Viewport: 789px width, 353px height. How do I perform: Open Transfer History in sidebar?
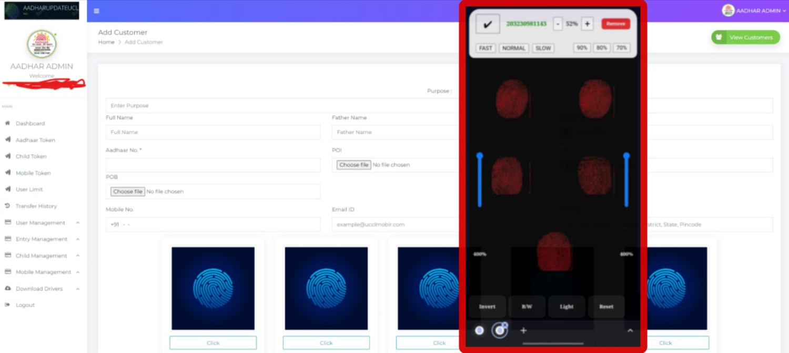tap(36, 206)
